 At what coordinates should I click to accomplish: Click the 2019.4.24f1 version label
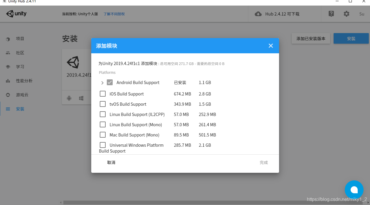pyautogui.click(x=79, y=75)
